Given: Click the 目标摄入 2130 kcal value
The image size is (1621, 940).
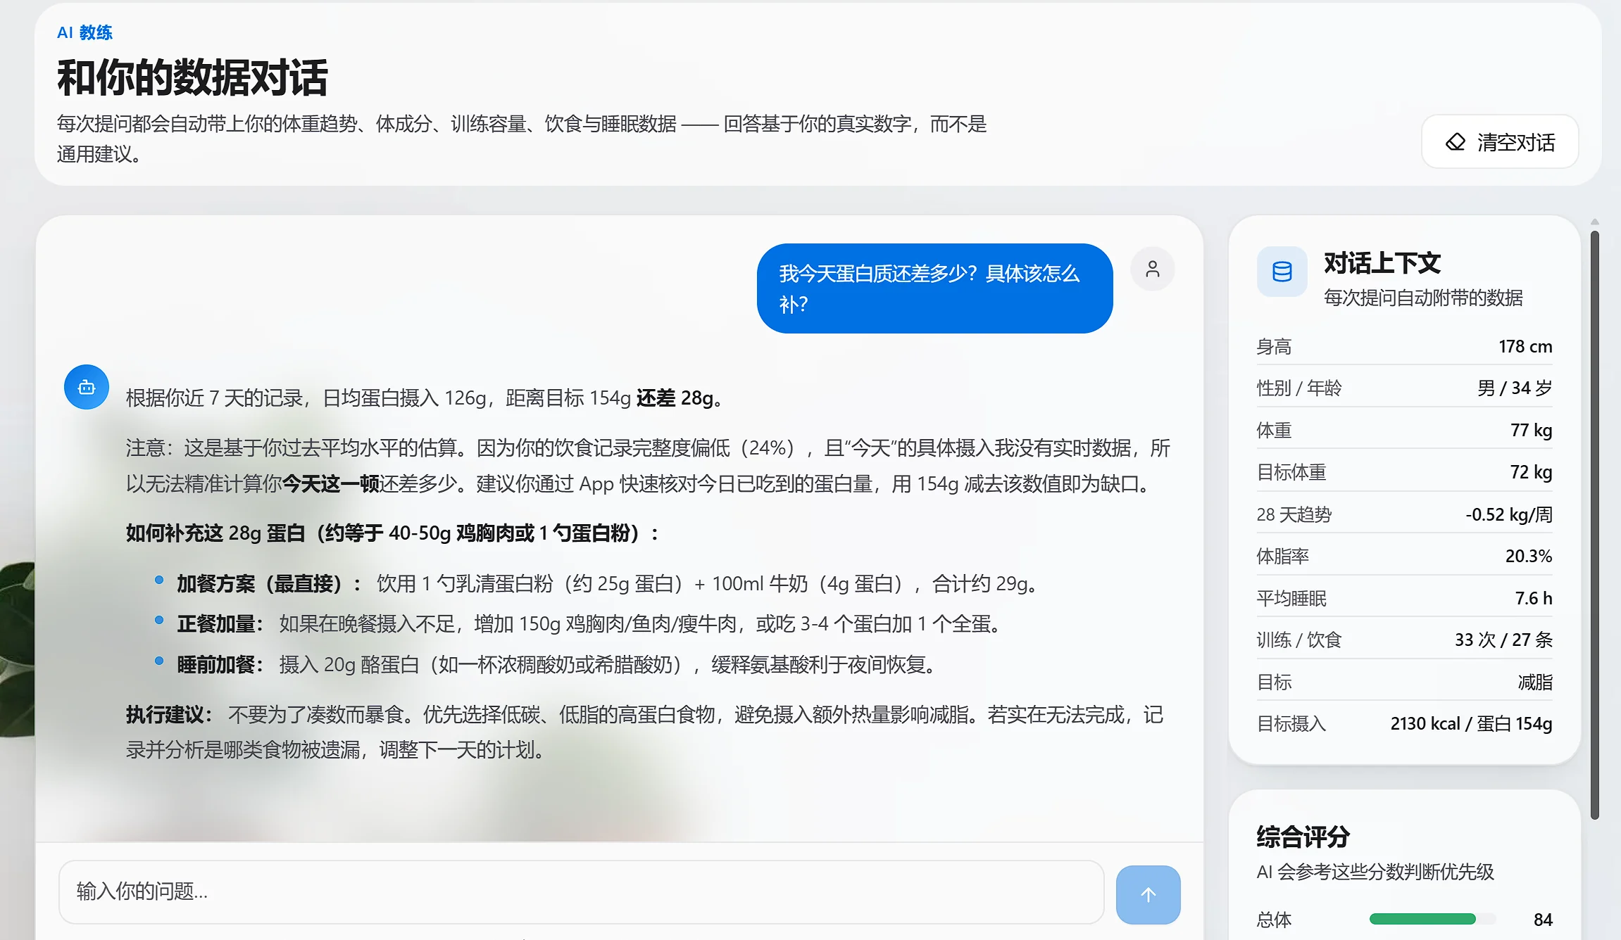Looking at the screenshot, I should point(1471,723).
